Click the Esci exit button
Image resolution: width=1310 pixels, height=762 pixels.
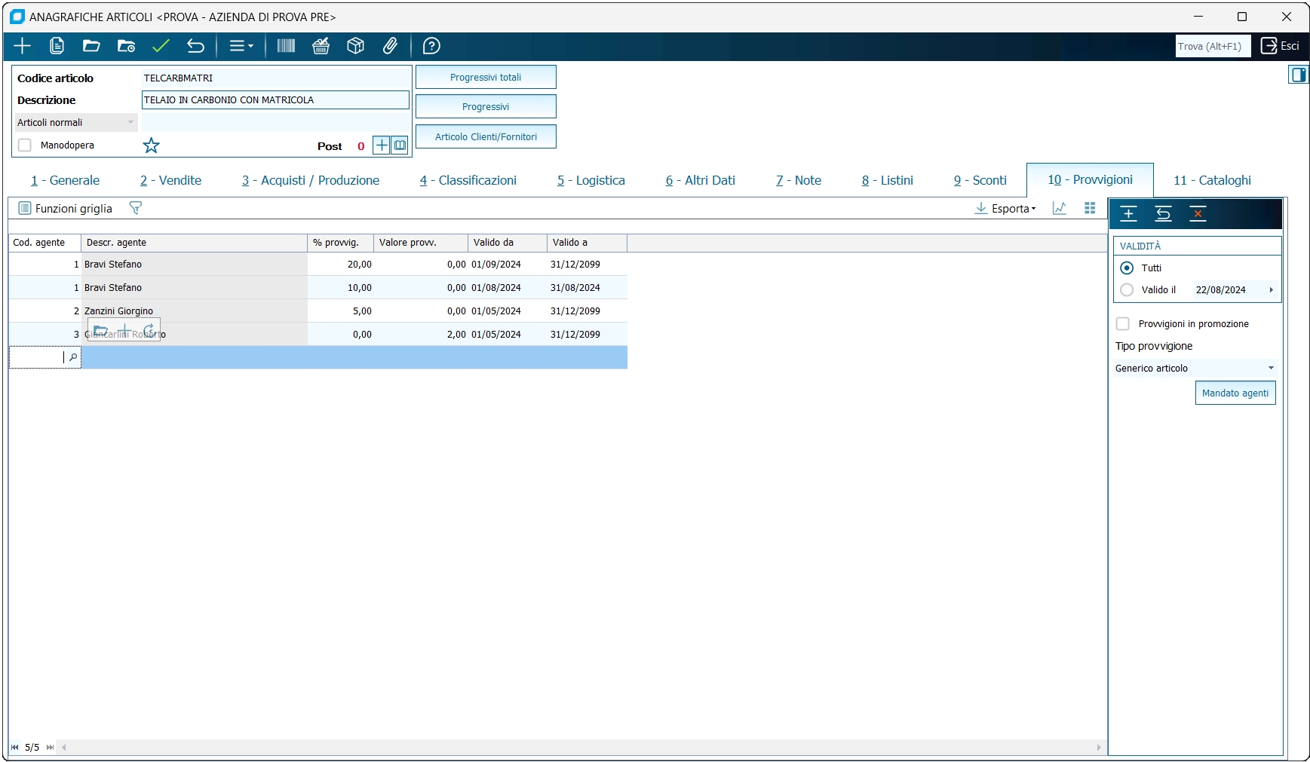click(x=1281, y=46)
